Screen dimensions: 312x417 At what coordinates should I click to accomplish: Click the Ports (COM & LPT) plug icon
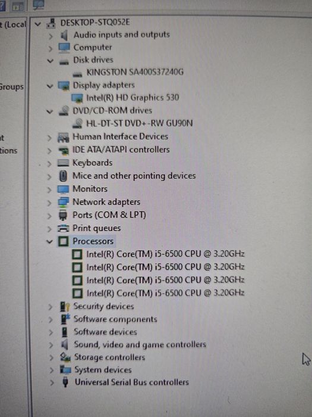tap(63, 215)
